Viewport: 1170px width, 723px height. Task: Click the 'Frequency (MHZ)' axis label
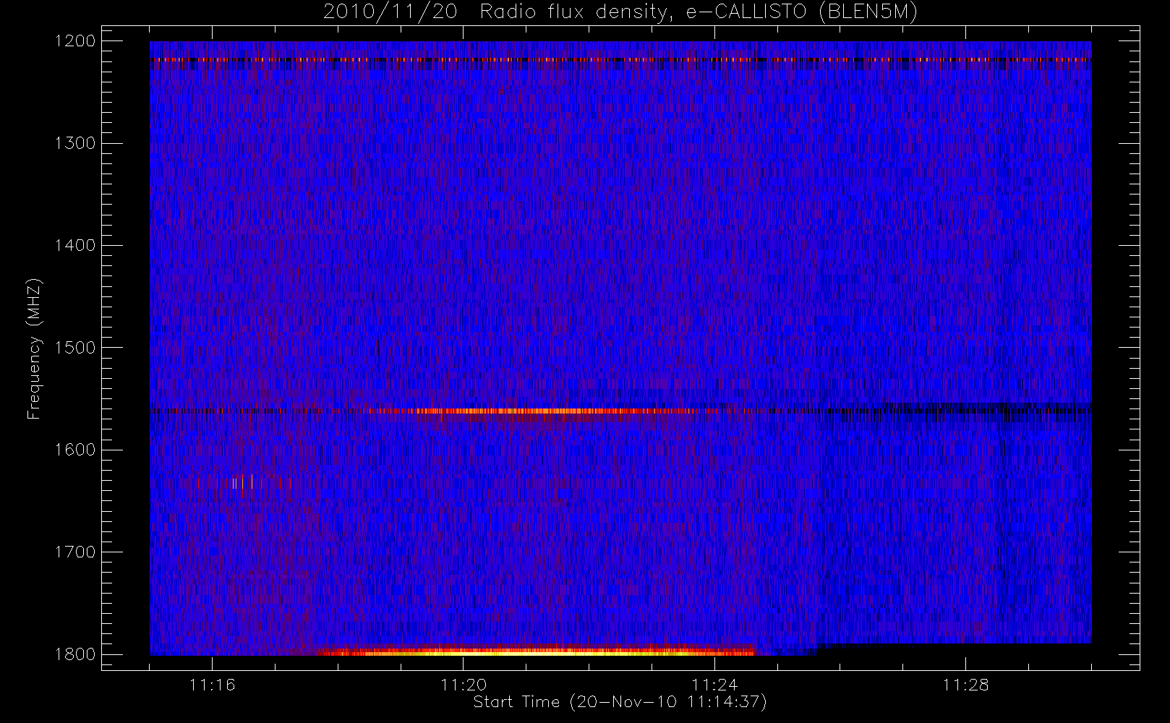(34, 348)
